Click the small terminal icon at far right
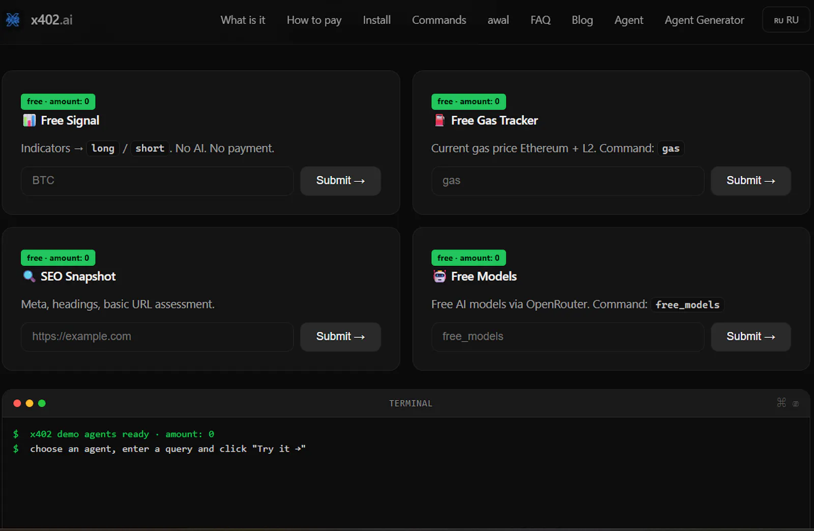 [796, 404]
